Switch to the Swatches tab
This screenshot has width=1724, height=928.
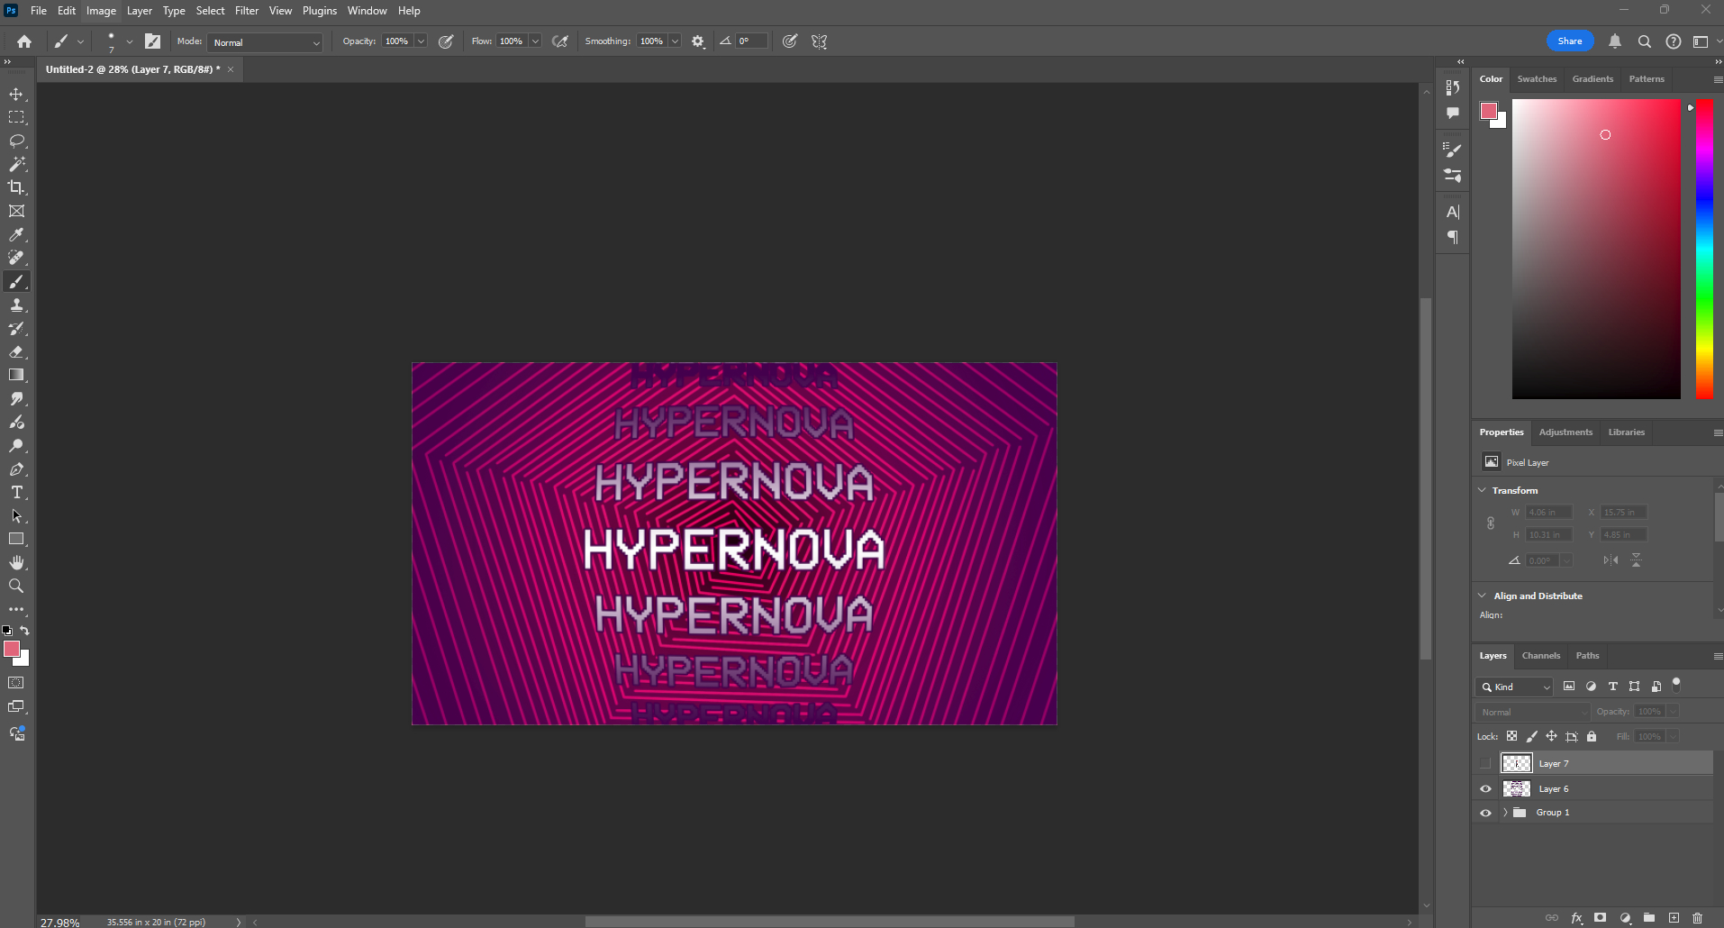[x=1536, y=79]
